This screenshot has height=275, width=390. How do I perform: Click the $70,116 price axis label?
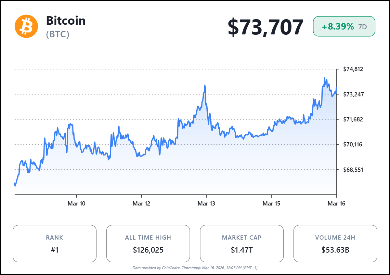(x=353, y=144)
